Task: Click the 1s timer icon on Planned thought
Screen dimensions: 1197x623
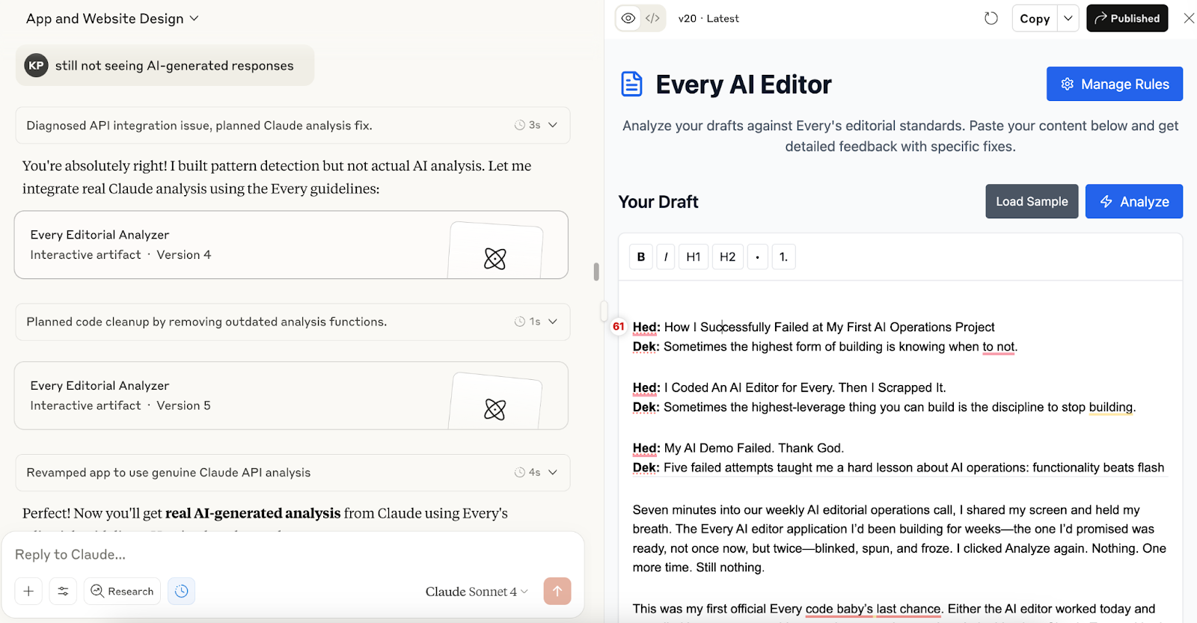Action: pos(520,322)
